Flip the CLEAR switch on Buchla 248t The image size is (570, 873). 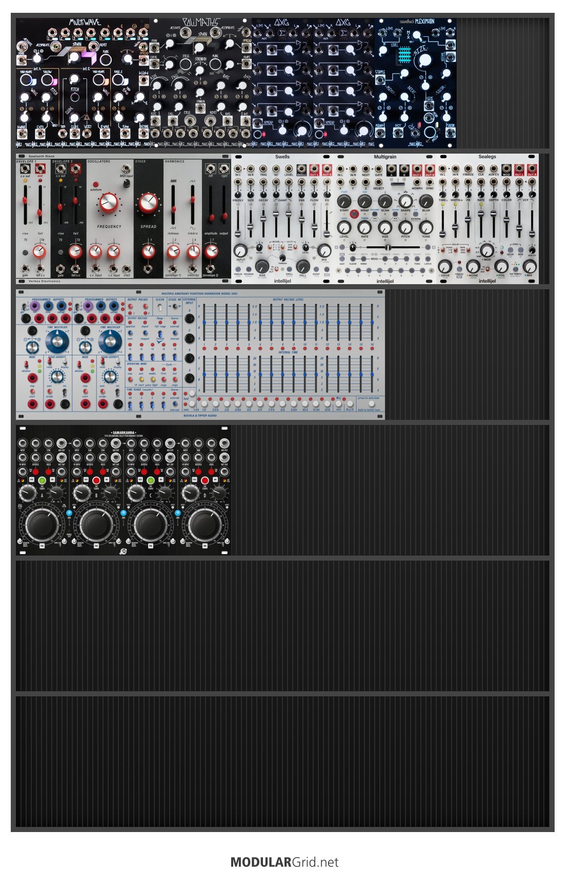point(160,307)
